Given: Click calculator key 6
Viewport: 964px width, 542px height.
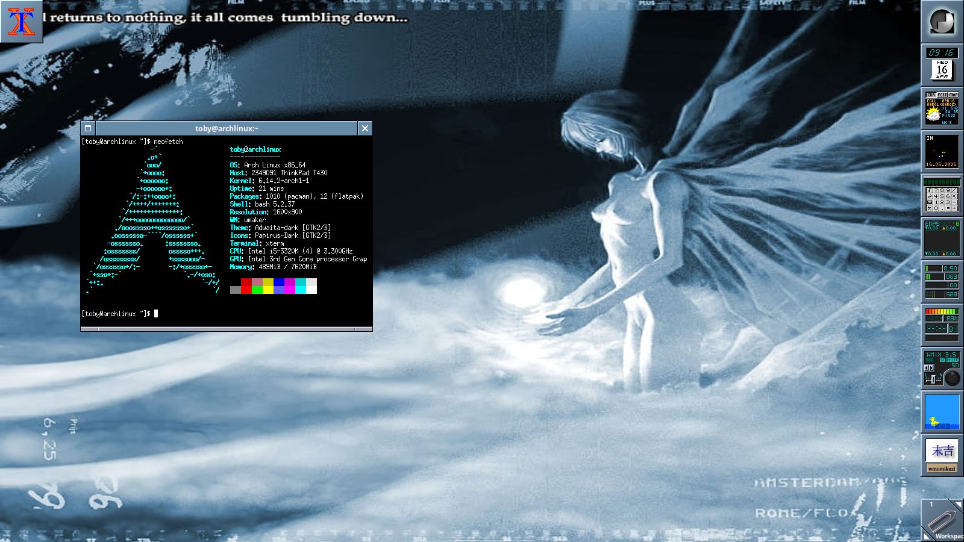Looking at the screenshot, I should click(948, 196).
